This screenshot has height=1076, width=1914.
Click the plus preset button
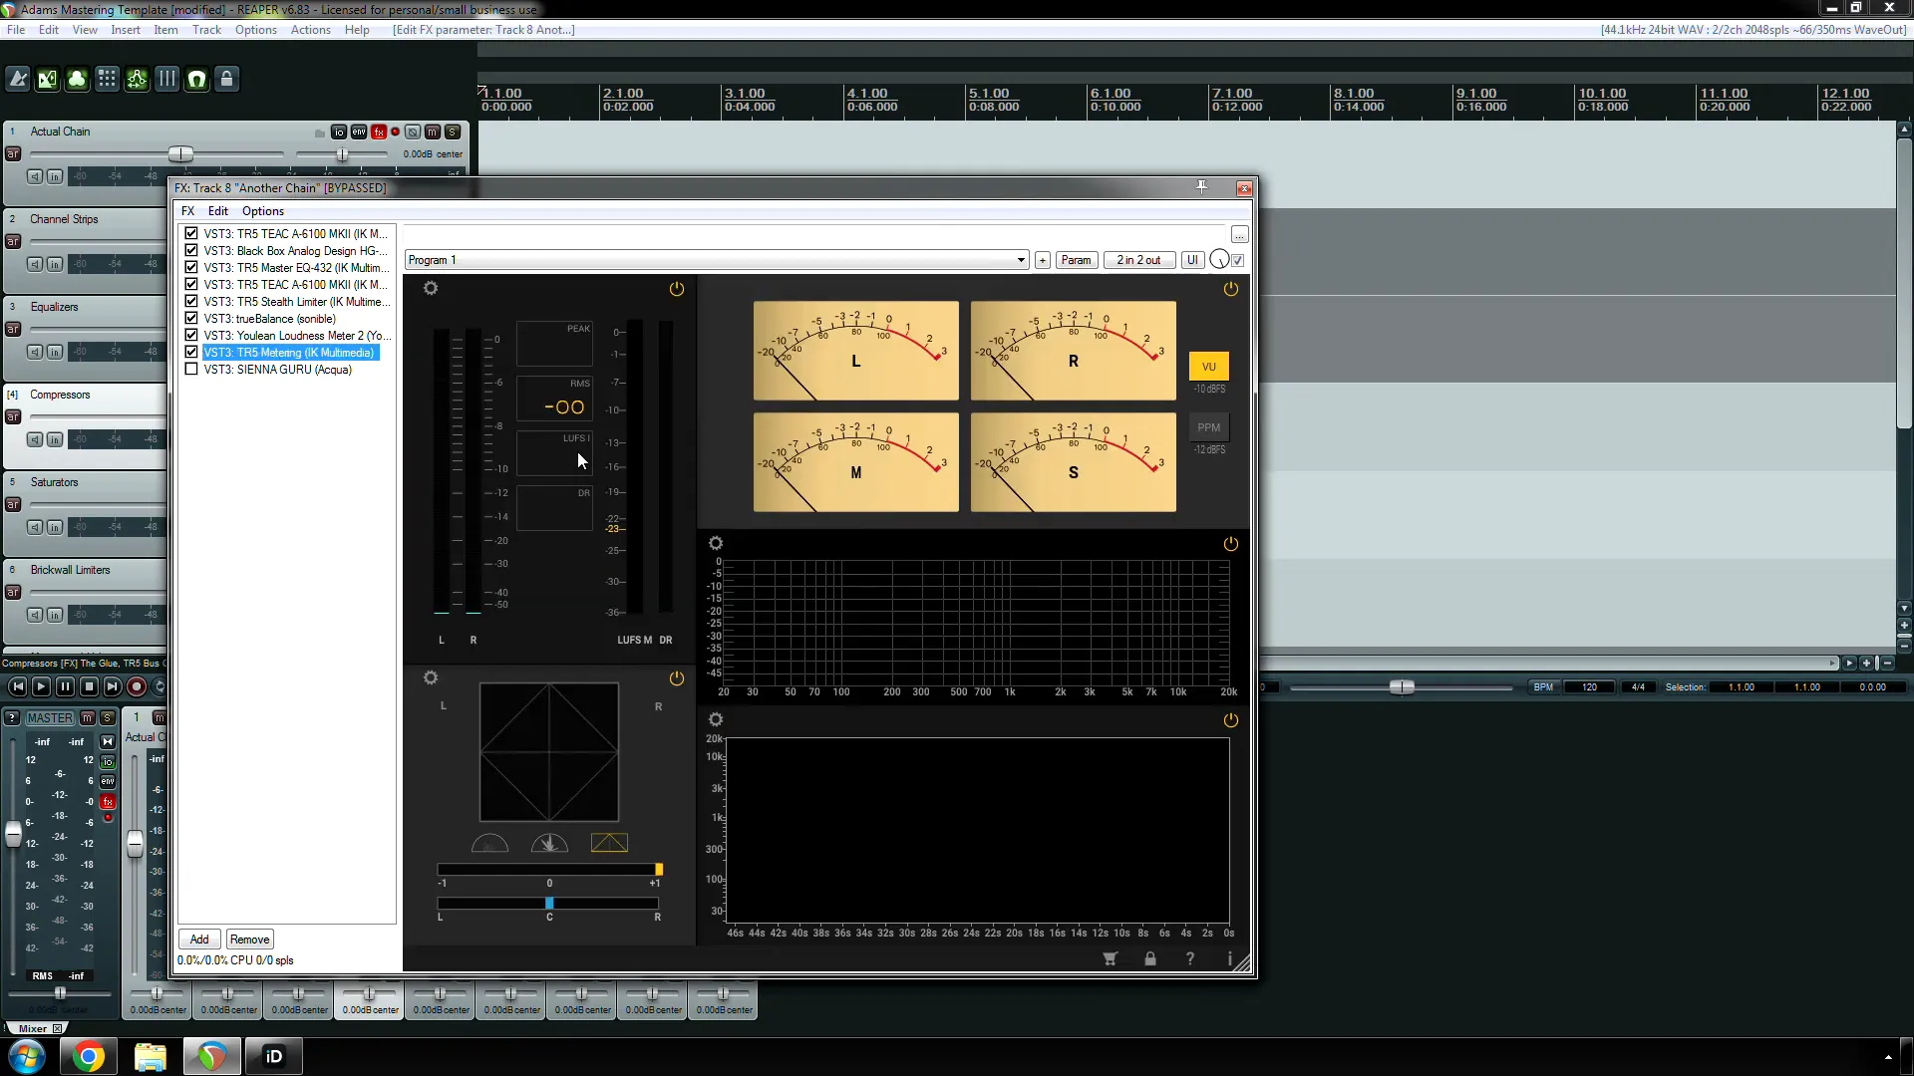pyautogui.click(x=1043, y=260)
